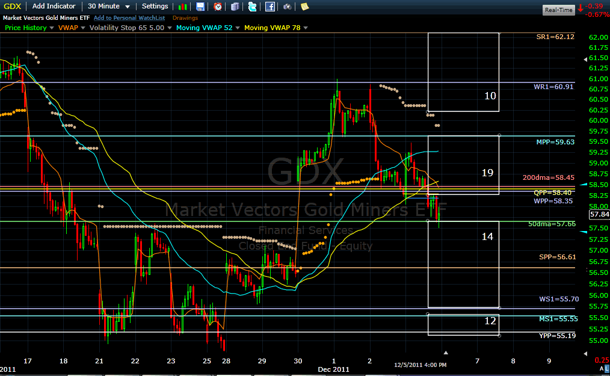The height and width of the screenshot is (376, 610).
Task: Click Add to Personal WatchList link
Action: click(x=129, y=18)
